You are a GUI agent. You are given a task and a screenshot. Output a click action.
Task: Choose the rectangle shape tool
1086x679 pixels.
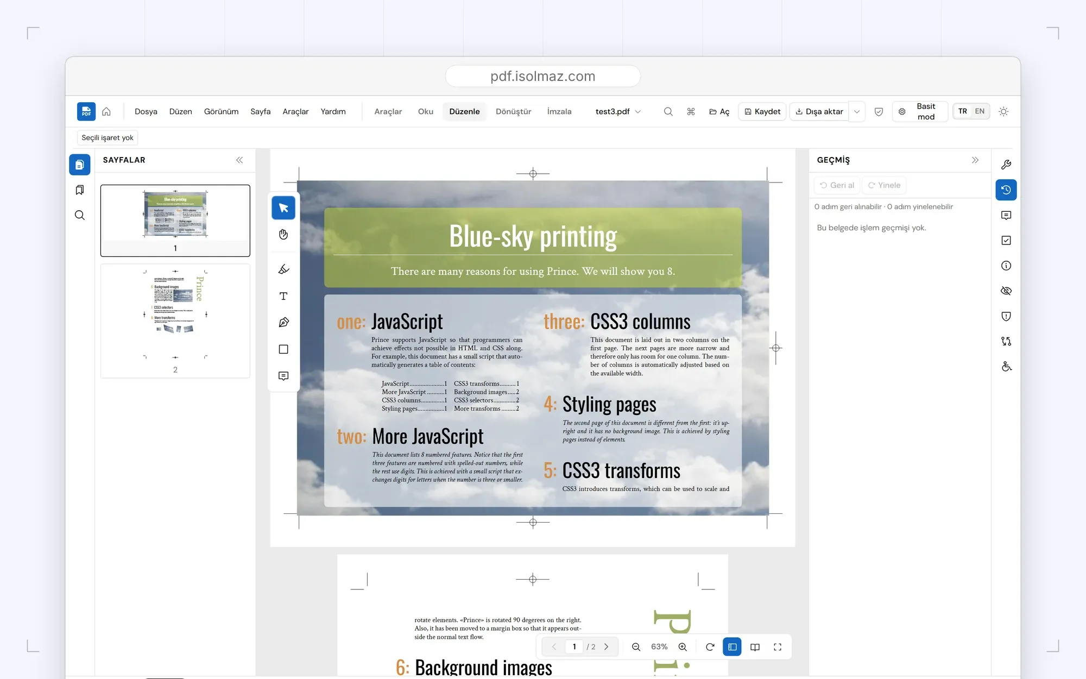[283, 349]
